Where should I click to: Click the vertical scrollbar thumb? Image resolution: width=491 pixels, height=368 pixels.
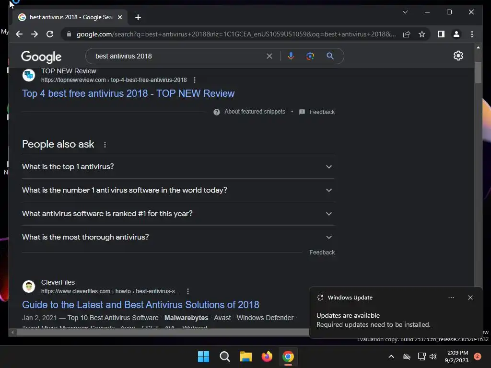(478, 72)
